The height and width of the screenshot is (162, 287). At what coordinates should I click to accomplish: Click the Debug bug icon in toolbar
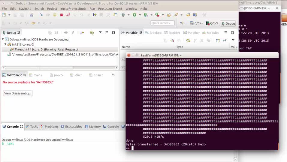[123, 15]
